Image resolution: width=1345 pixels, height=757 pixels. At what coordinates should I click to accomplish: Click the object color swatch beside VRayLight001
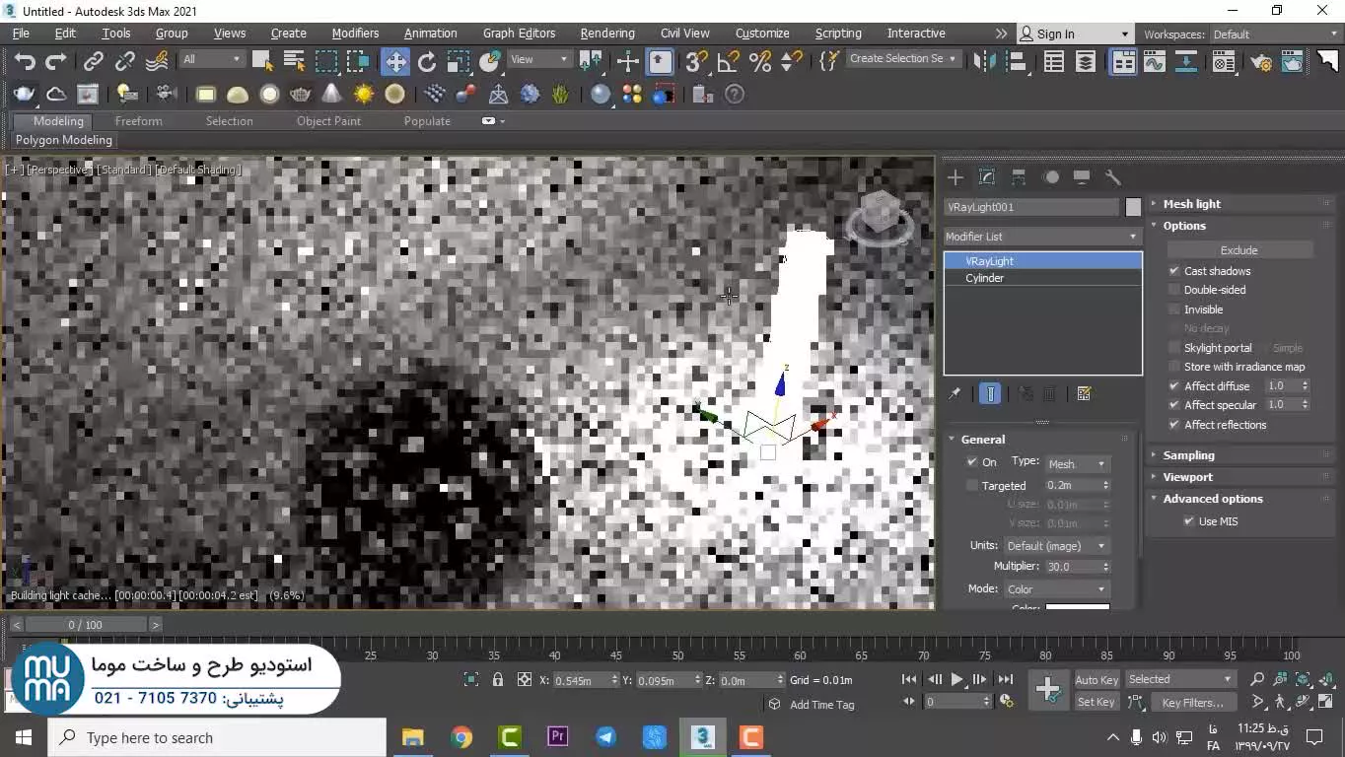pyautogui.click(x=1133, y=207)
